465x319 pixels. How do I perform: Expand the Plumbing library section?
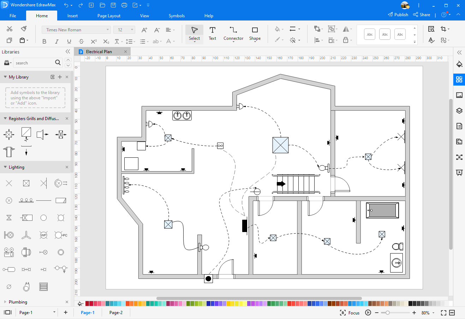click(x=5, y=302)
